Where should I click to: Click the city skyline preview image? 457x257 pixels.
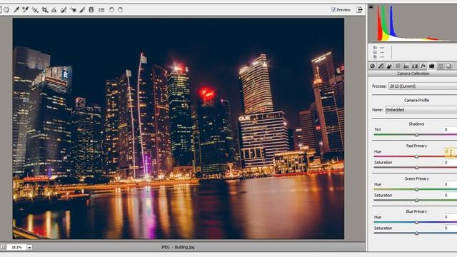[178, 128]
